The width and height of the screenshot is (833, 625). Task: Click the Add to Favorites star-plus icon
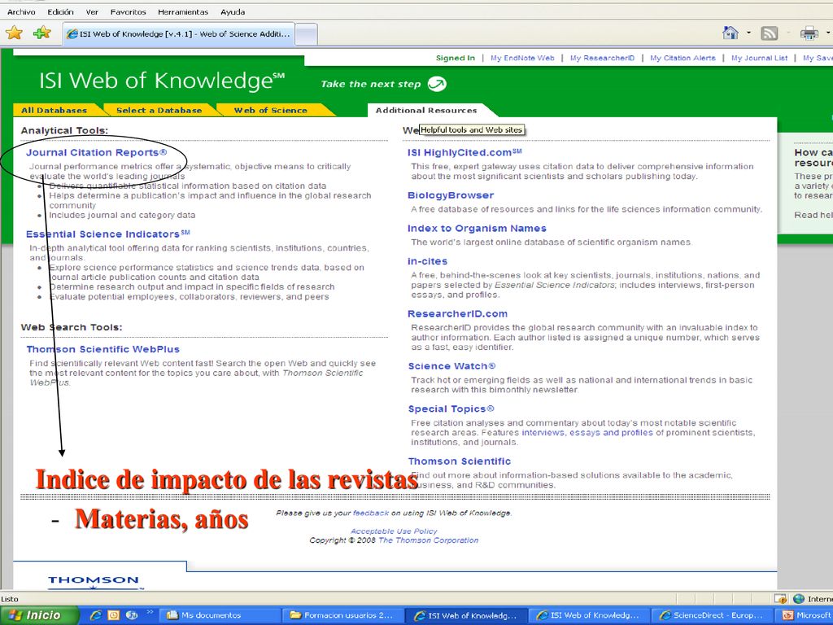(41, 33)
